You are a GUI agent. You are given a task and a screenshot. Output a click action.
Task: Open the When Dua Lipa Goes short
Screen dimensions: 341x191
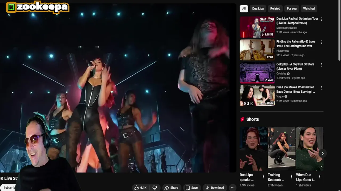point(310,149)
